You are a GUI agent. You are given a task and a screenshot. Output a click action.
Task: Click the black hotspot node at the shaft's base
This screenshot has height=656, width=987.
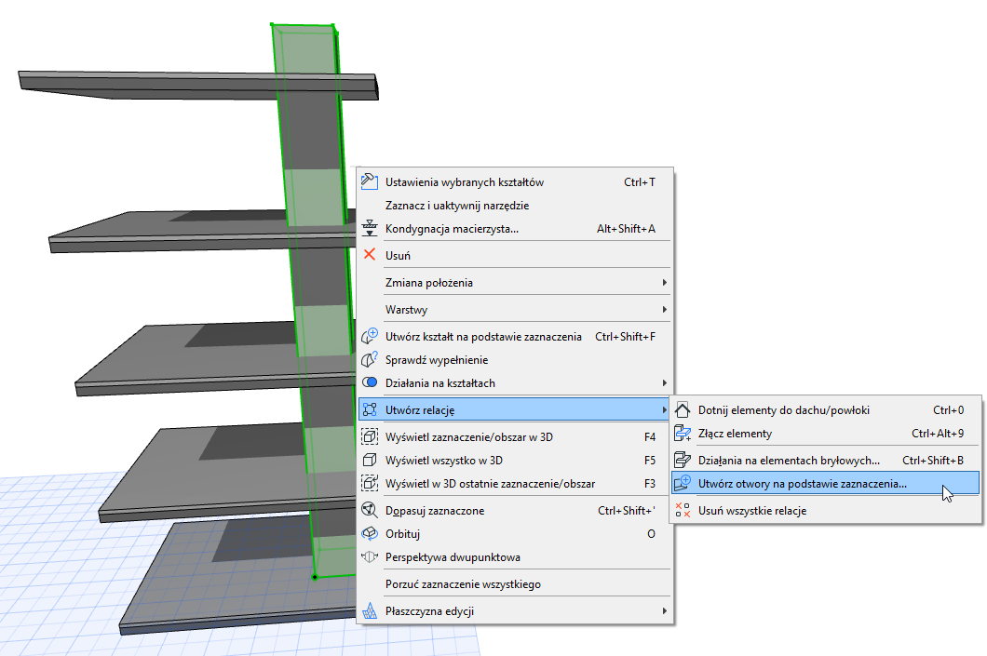(x=315, y=576)
